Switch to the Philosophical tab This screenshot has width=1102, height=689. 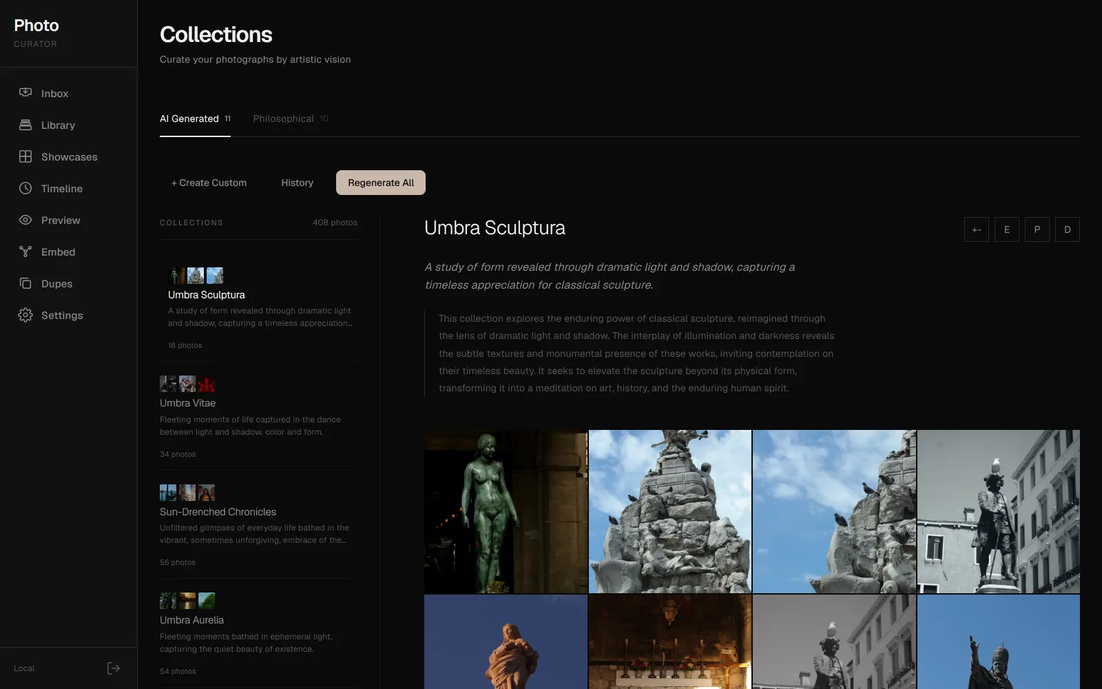pos(291,119)
